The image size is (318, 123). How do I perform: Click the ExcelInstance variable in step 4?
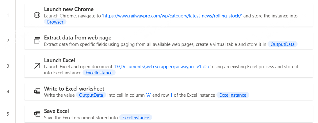click(x=233, y=95)
